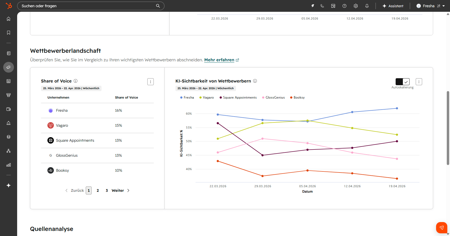Toggle the Autoskalierung switch
The image size is (450, 236).
[403, 82]
